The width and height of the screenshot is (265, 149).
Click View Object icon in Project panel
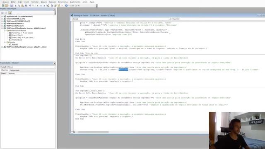point(6,13)
